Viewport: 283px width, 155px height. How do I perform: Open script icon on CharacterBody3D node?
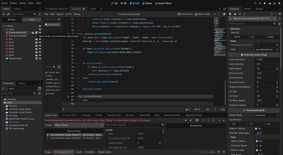coord(36,33)
